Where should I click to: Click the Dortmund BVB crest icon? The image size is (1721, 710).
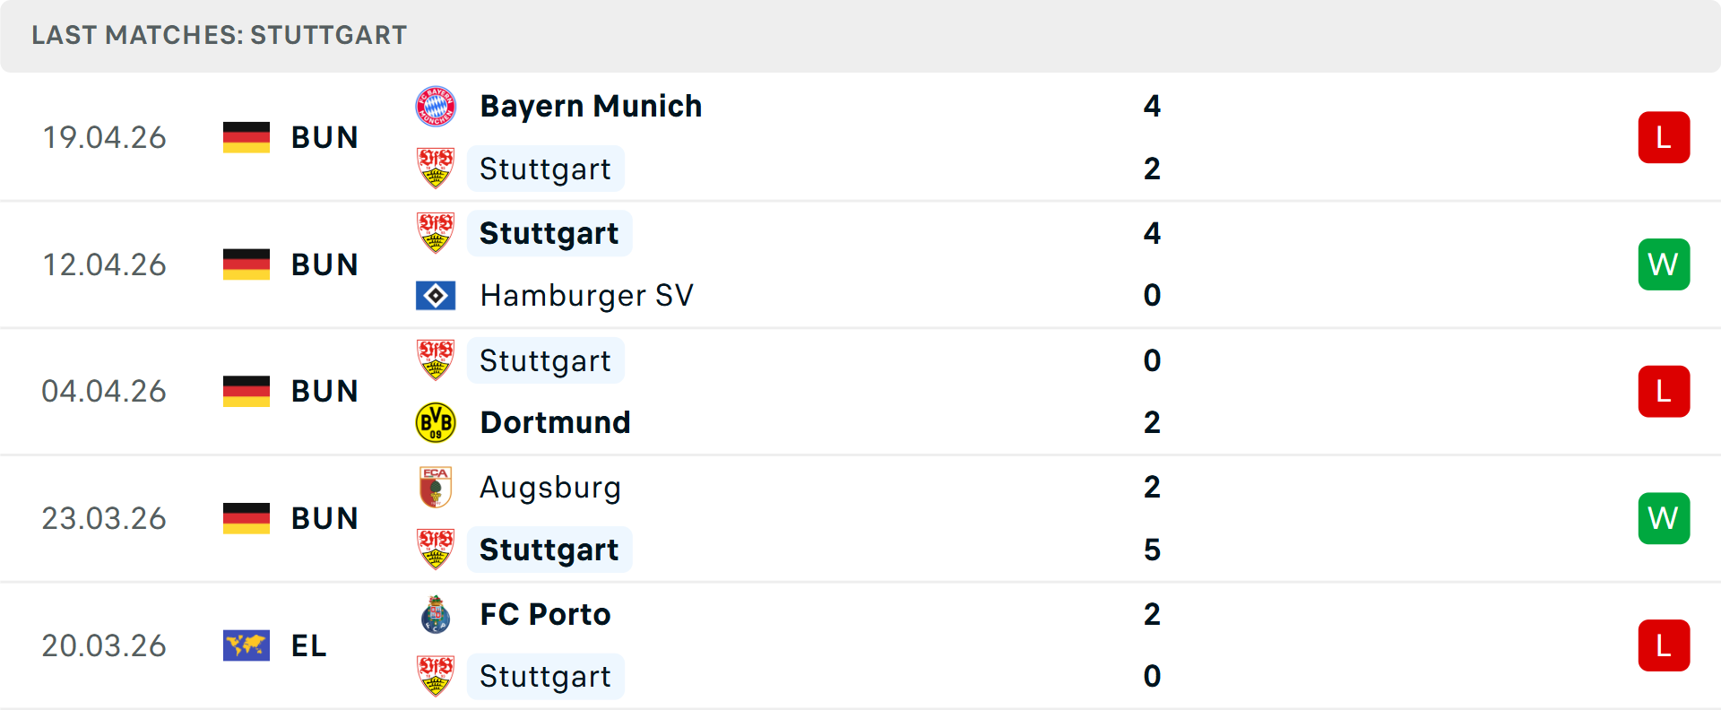437,422
